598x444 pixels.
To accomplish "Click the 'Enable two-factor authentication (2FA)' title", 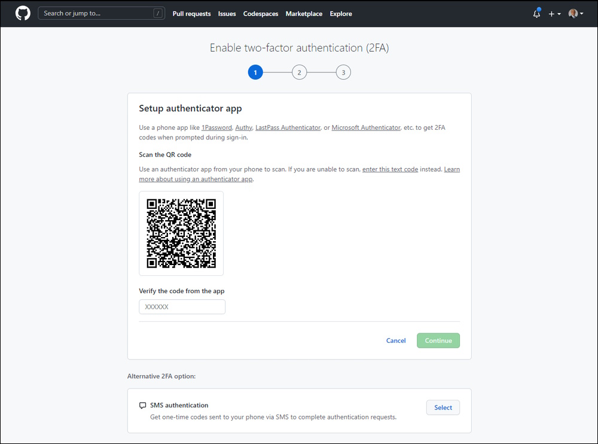I will tap(300, 48).
